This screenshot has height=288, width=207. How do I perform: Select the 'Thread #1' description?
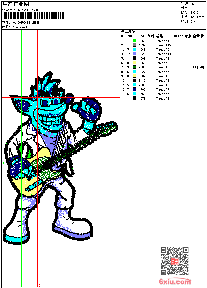pyautogui.click(x=162, y=41)
